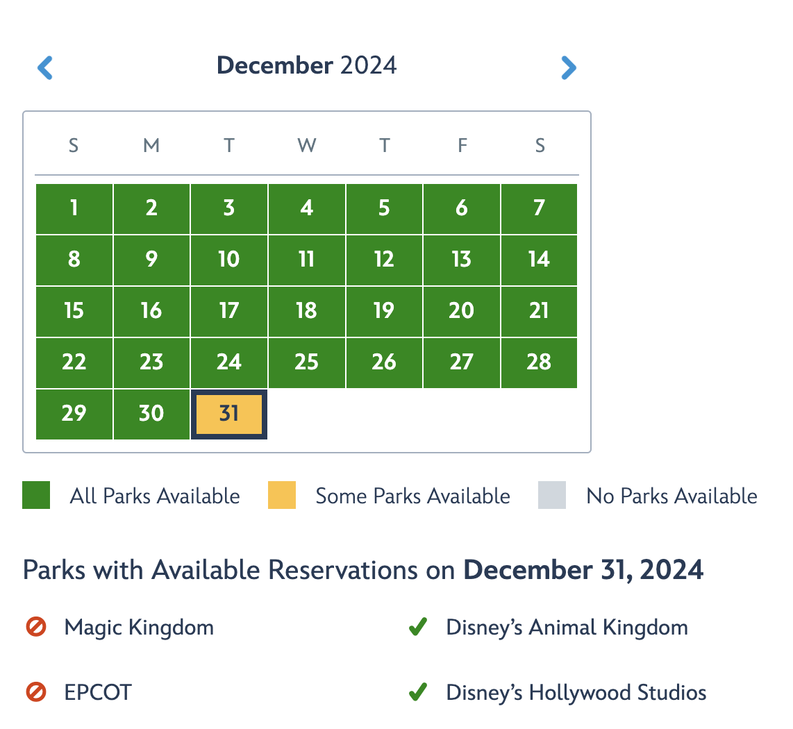Click the unavailable icon beside Magic Kingdom
The image size is (793, 729).
pyautogui.click(x=36, y=628)
